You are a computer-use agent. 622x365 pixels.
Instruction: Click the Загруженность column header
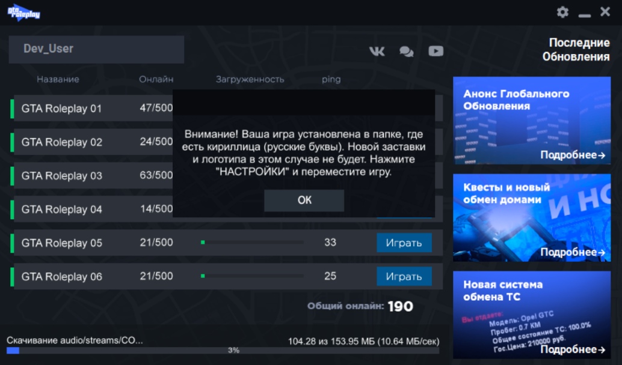click(x=250, y=79)
